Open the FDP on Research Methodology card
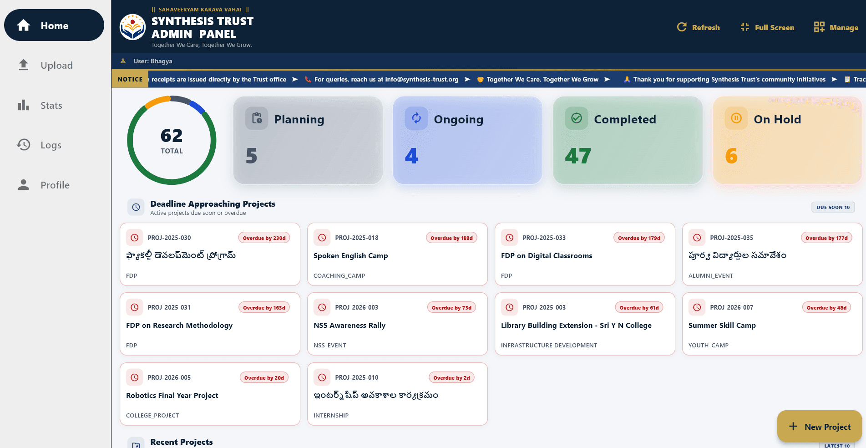The width and height of the screenshot is (866, 448). coord(210,324)
